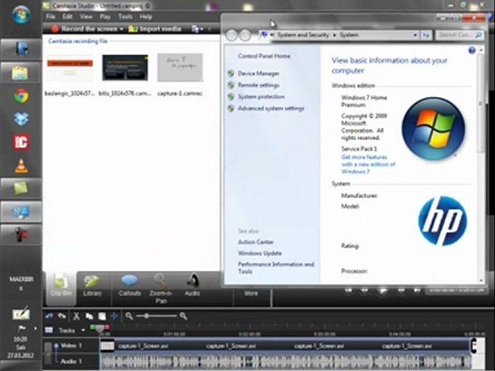Click the timeline undo arrow
This screenshot has height=371, width=495.
(x=49, y=316)
